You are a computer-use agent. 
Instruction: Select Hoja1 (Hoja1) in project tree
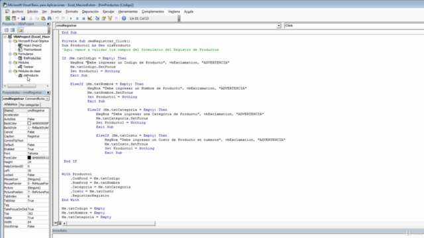[x=32, y=46]
